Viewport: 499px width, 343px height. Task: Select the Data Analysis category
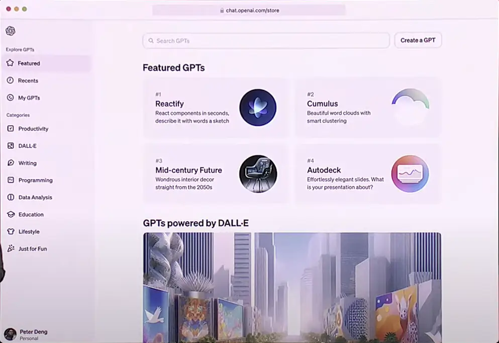[x=35, y=198]
